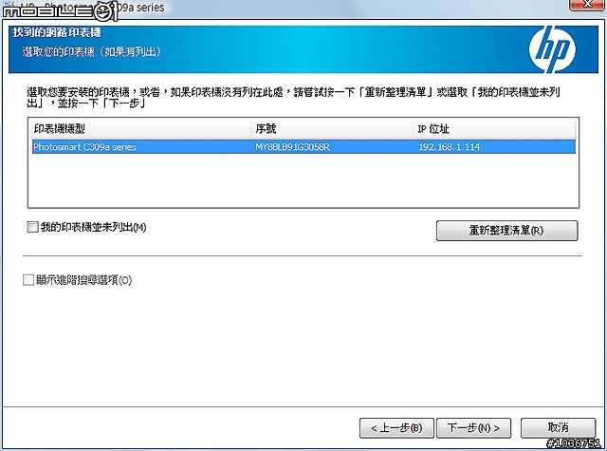Sort by the IP 位址 column header

click(x=494, y=128)
